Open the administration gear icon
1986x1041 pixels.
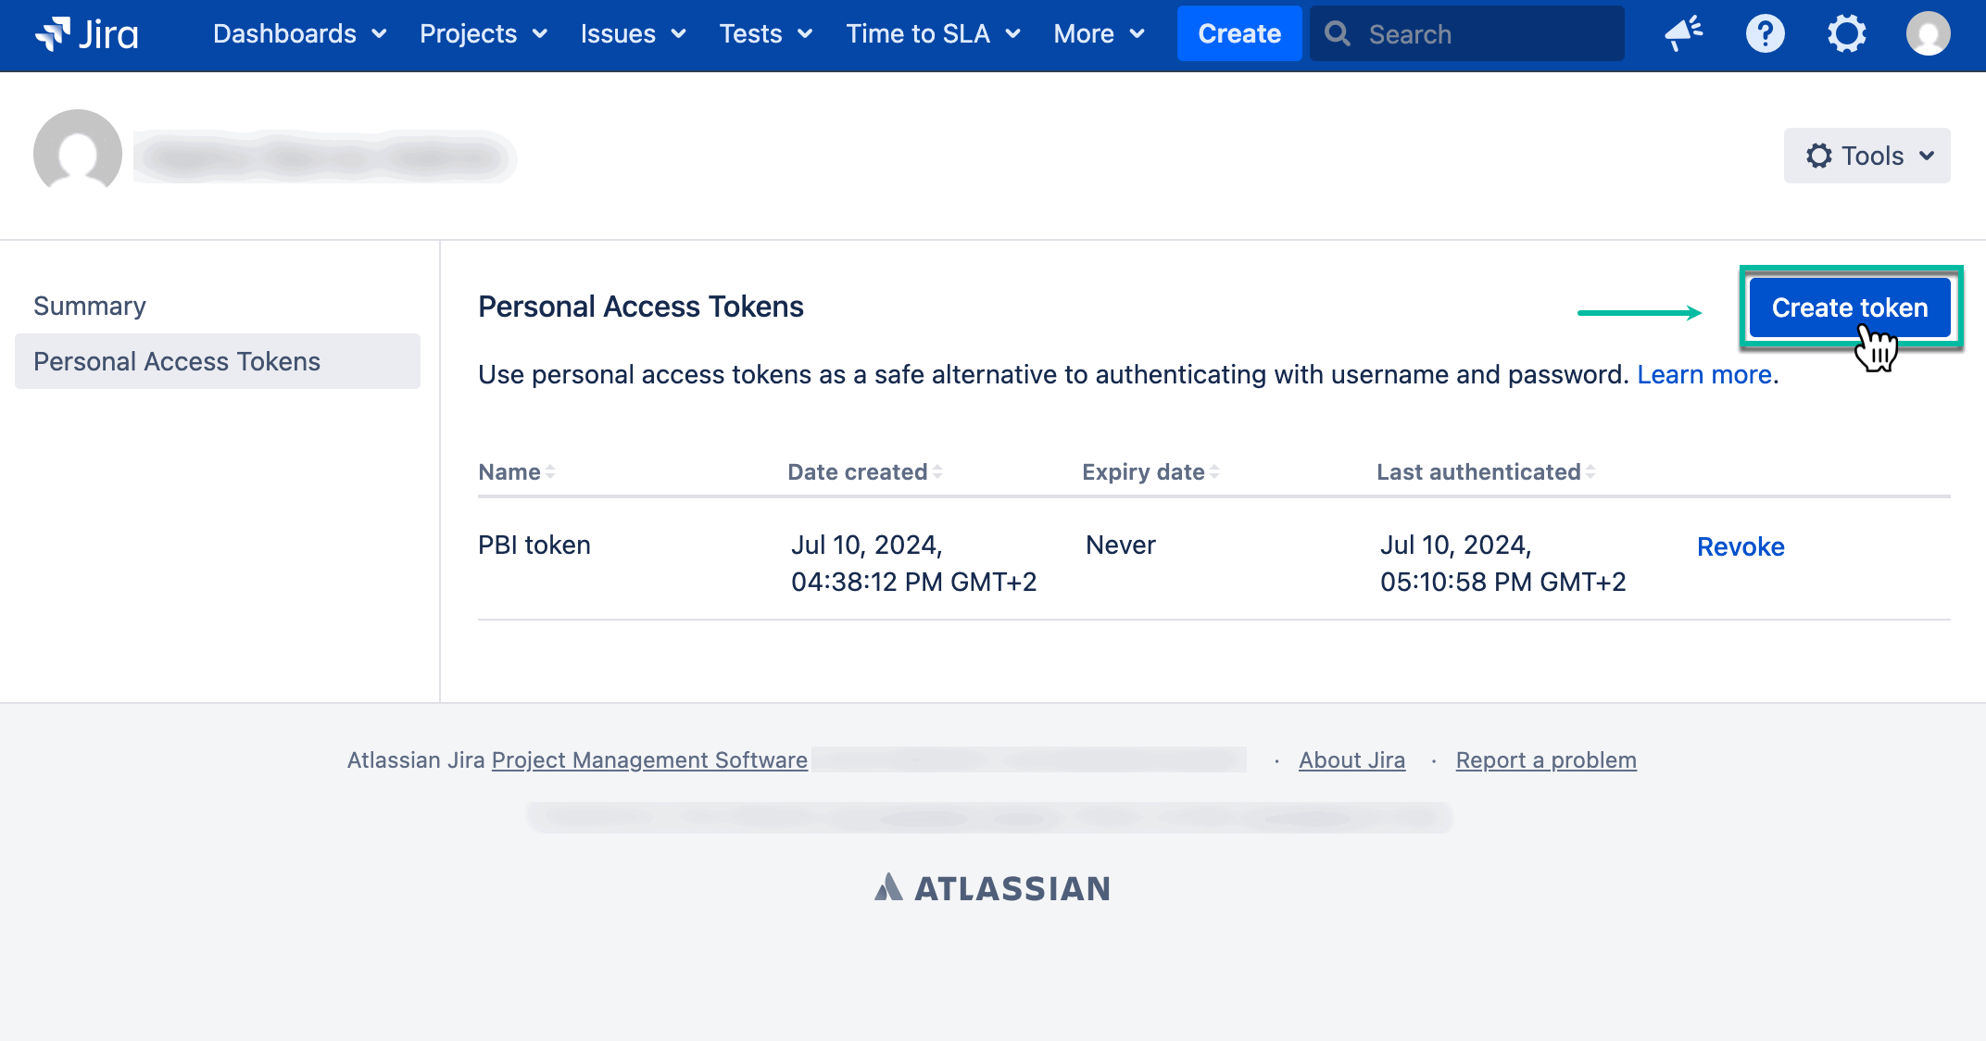pos(1846,34)
